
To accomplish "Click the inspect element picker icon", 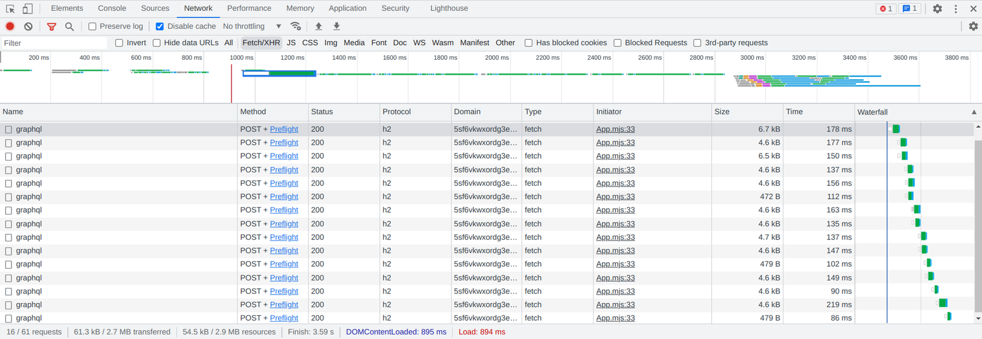I will click(x=10, y=8).
